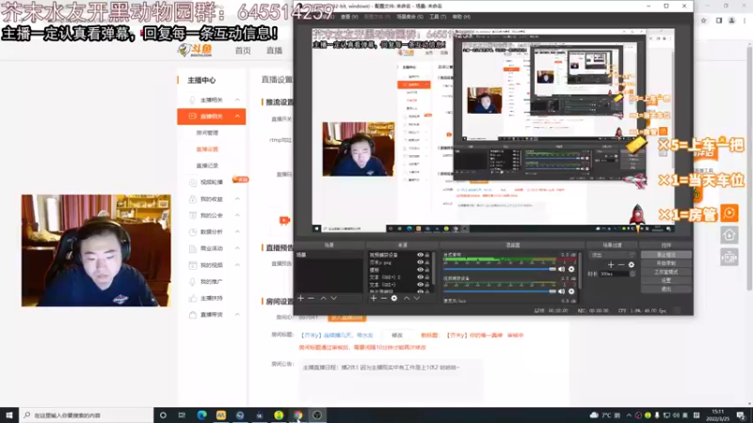Move the selected source up in the list

pos(407,298)
